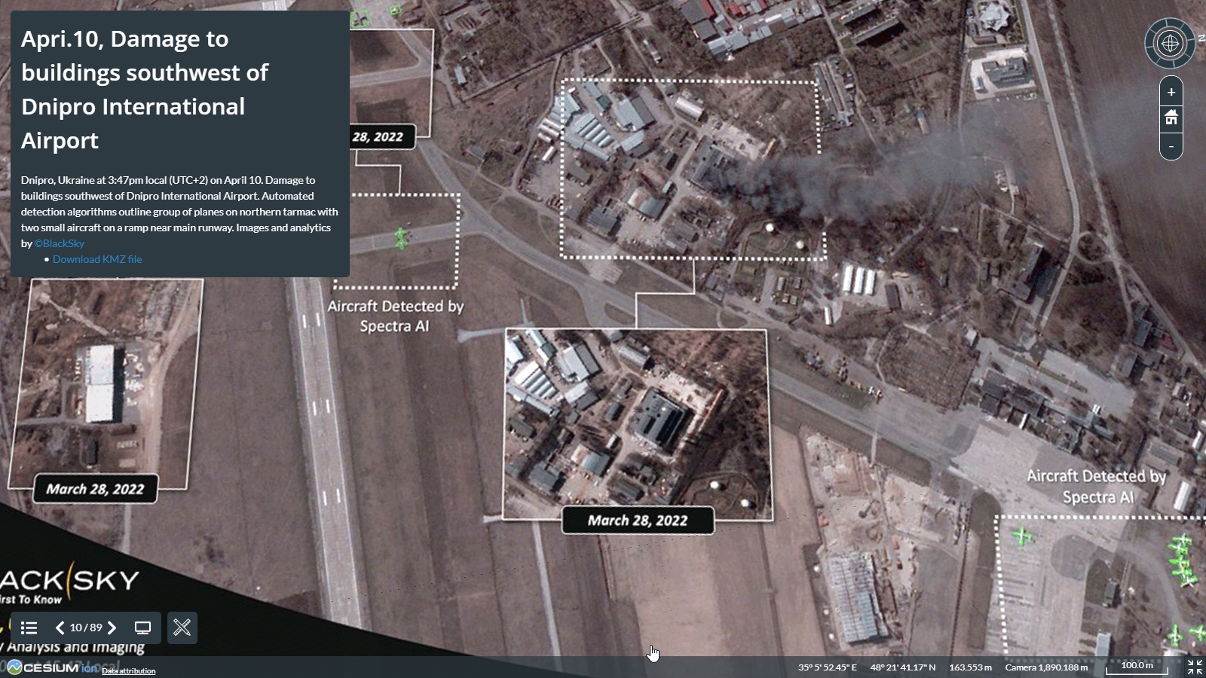Viewport: 1206px width, 678px height.
Task: Open the Cesium ion logo link
Action: [x=53, y=667]
